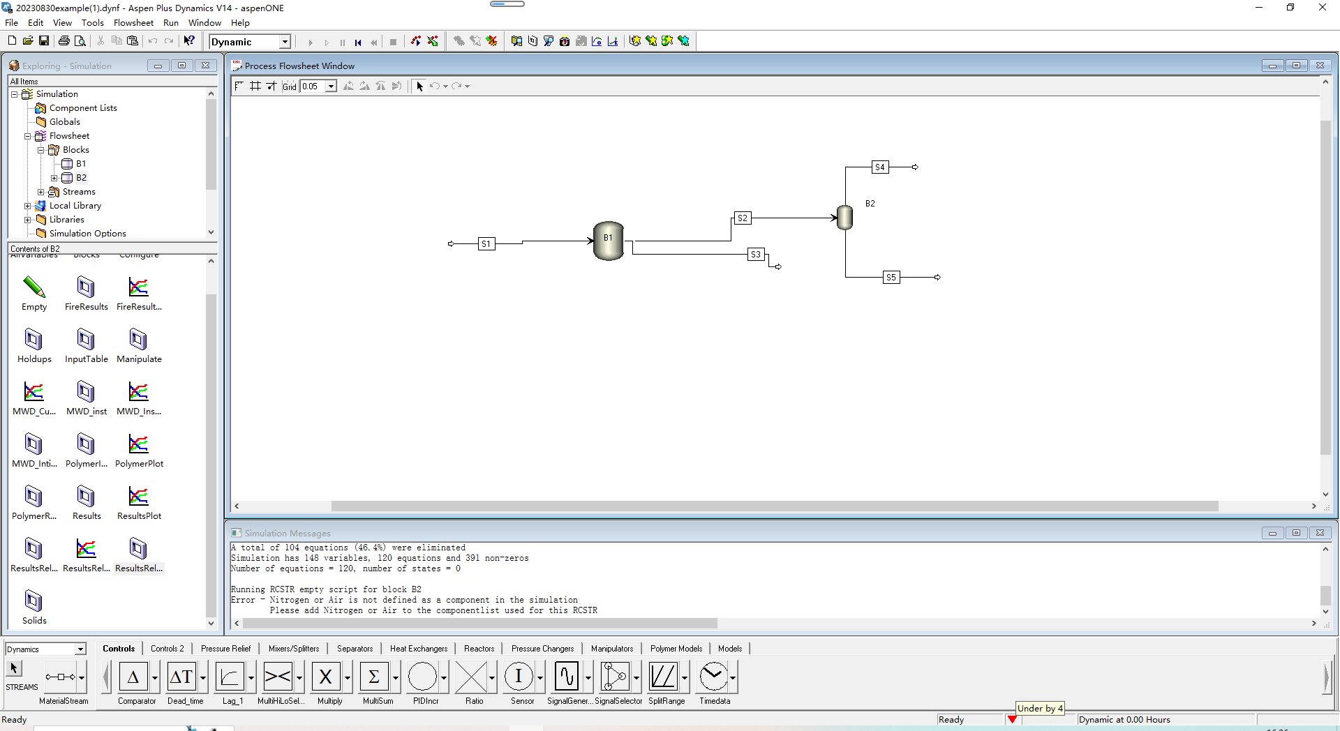1340x731 pixels.
Task: Open the Holdups form icon
Action: [x=34, y=346]
